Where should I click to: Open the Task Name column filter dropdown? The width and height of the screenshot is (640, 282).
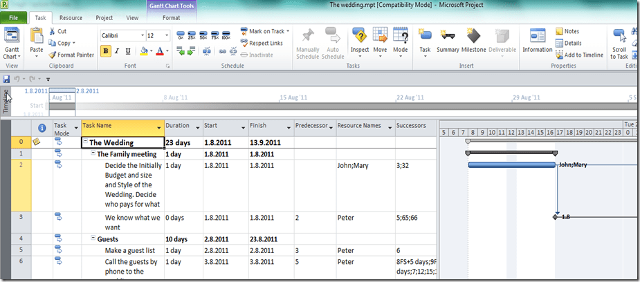(159, 127)
